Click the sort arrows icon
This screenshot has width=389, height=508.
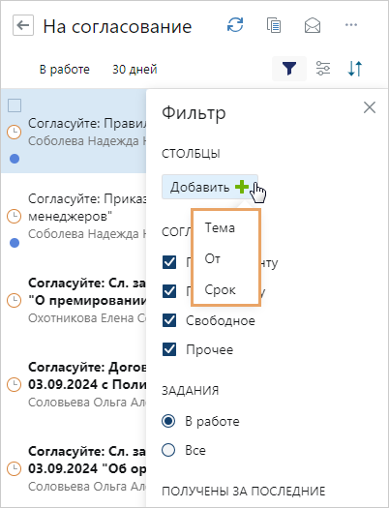tap(355, 69)
